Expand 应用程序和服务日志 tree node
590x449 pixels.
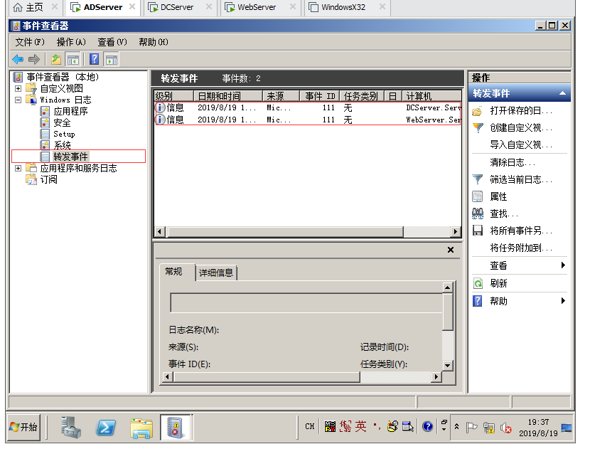(18, 168)
